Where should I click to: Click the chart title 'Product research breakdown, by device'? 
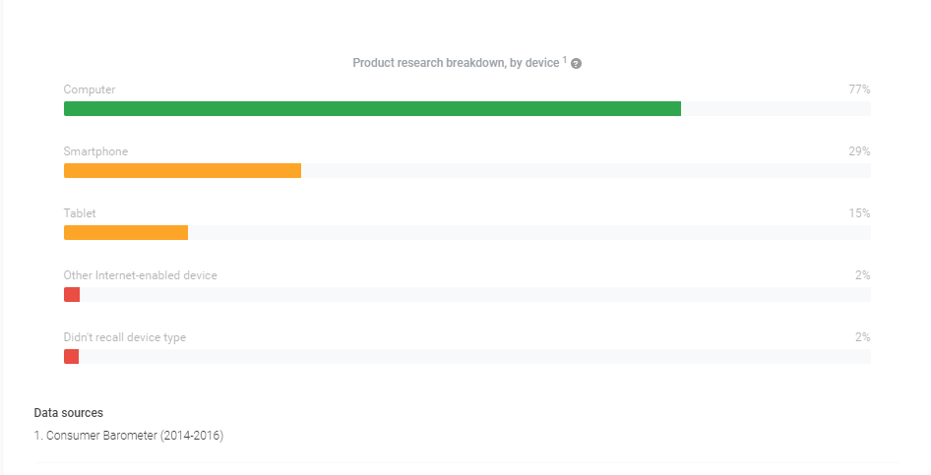coord(456,63)
